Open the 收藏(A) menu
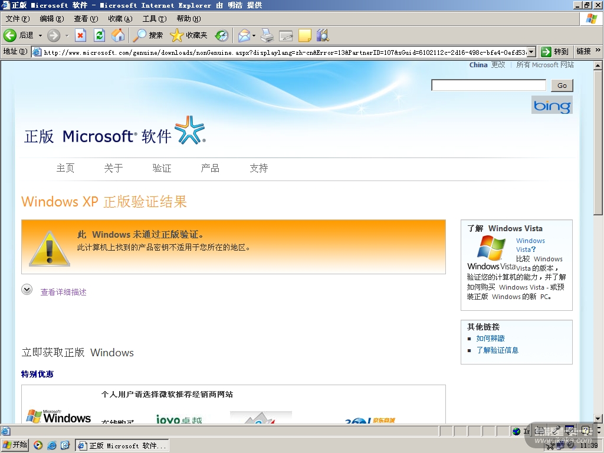This screenshot has width=604, height=453. (120, 18)
